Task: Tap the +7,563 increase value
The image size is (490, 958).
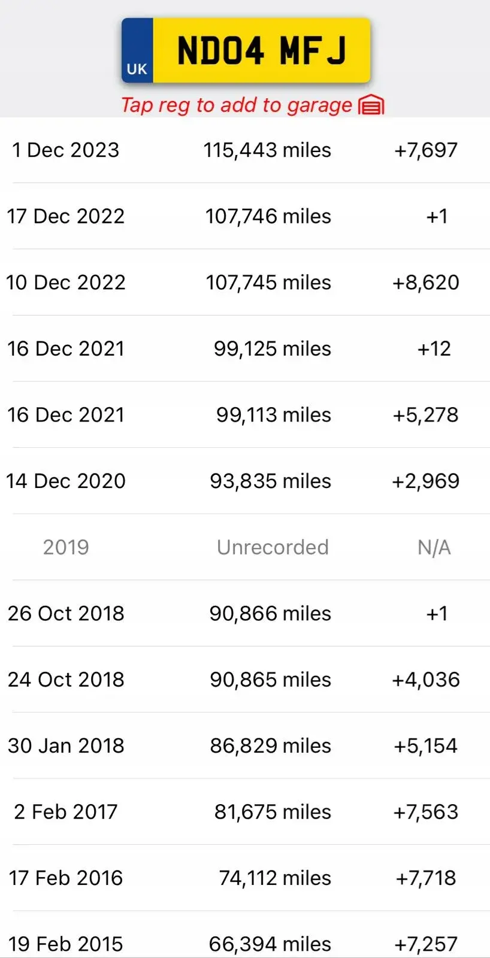Action: pyautogui.click(x=425, y=812)
